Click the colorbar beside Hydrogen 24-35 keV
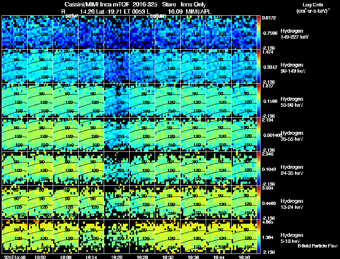This screenshot has width=340, height=259. [258, 168]
